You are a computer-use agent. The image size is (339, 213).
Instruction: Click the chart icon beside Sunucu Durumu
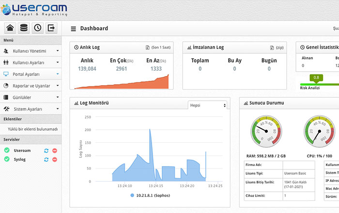point(246,103)
